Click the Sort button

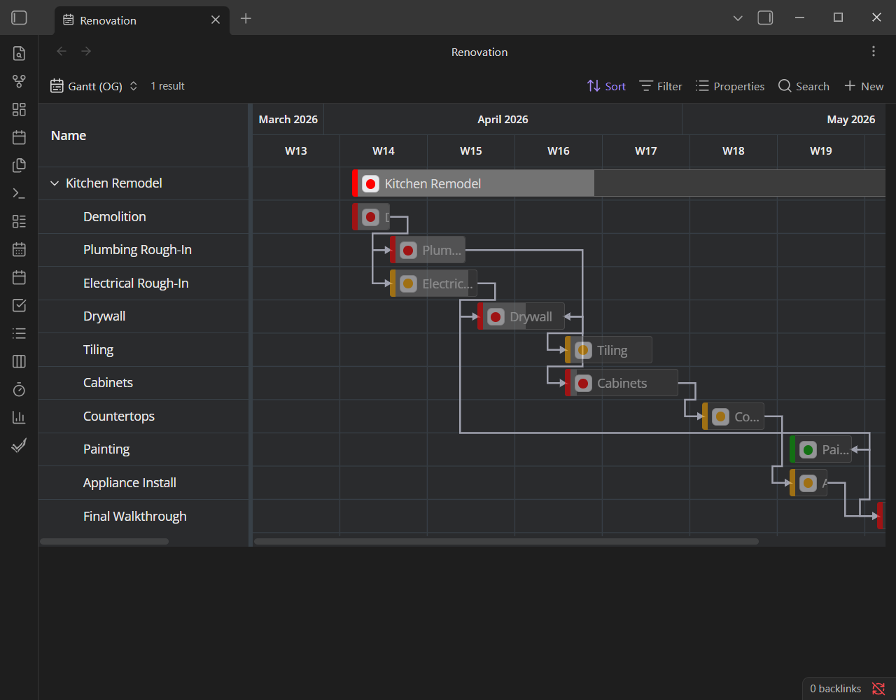(x=606, y=86)
